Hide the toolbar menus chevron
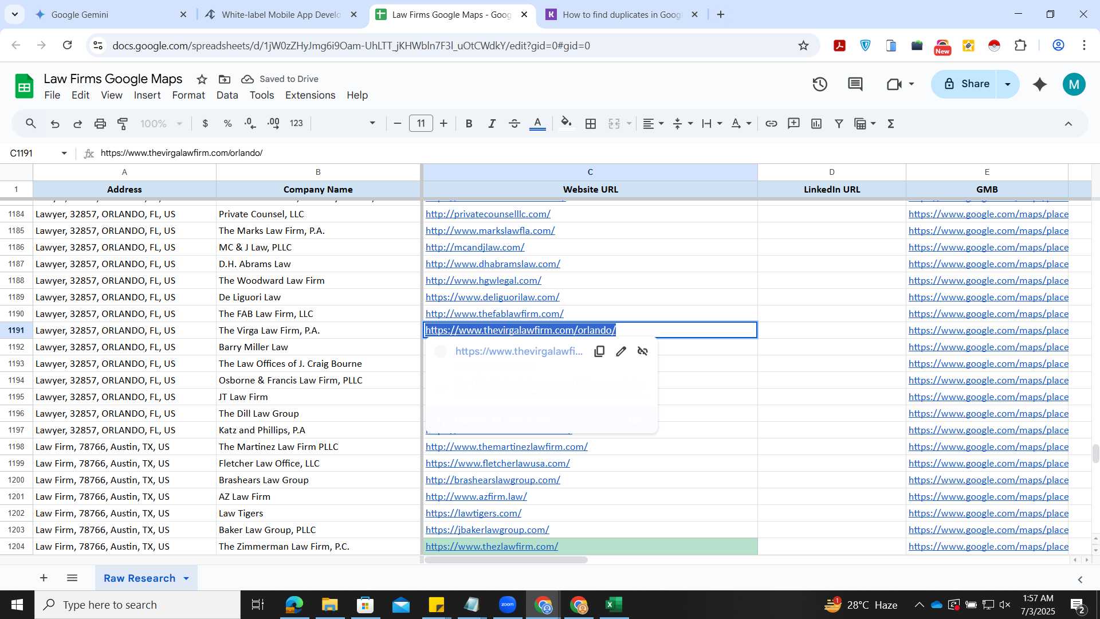1100x619 pixels. click(x=1068, y=123)
